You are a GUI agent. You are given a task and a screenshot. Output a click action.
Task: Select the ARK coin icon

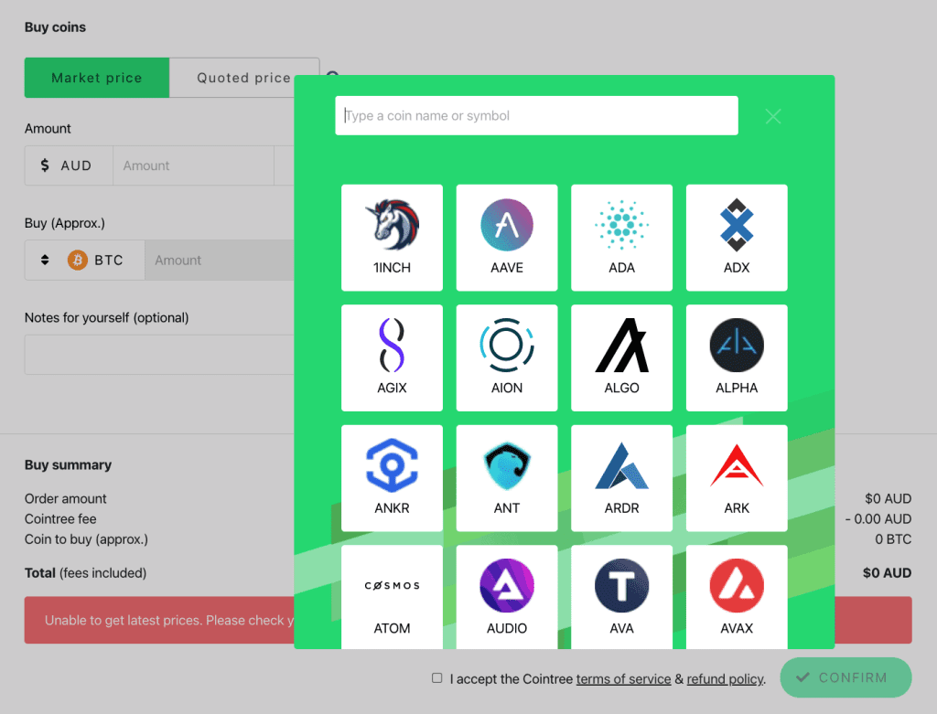tap(737, 476)
